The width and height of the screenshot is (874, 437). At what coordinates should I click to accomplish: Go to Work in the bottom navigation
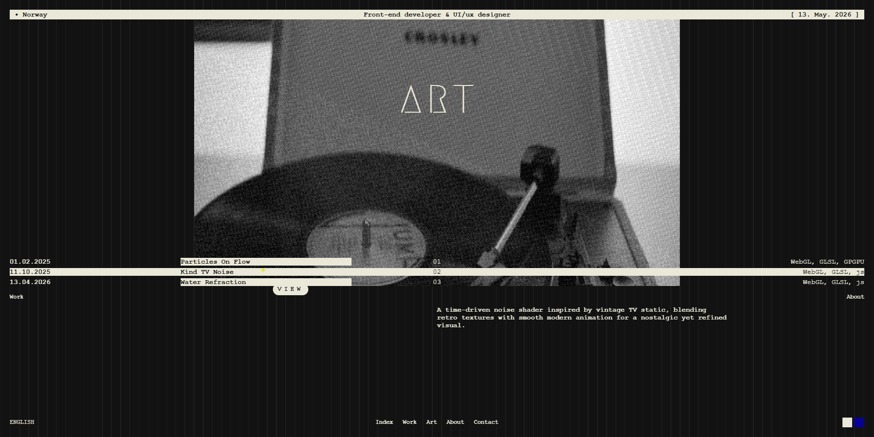click(x=409, y=422)
